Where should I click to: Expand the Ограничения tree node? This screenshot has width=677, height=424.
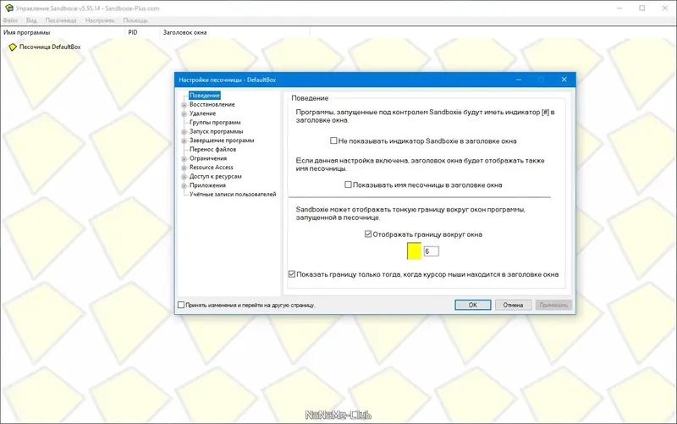coord(184,159)
